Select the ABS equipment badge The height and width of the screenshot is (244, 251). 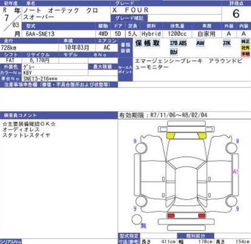[183, 43]
